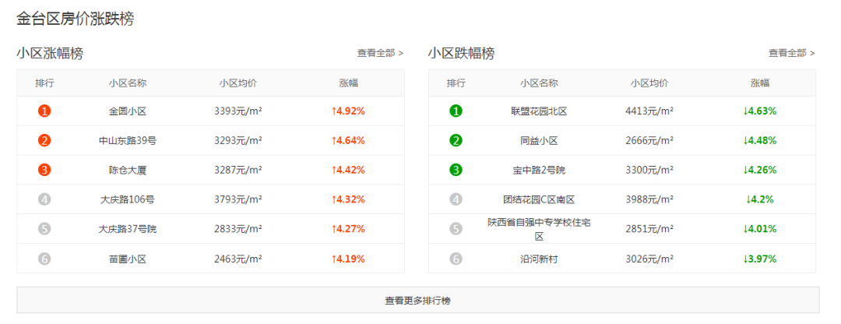Open 大庆路37号院 community link
Screen dimensions: 841x324
(x=128, y=229)
